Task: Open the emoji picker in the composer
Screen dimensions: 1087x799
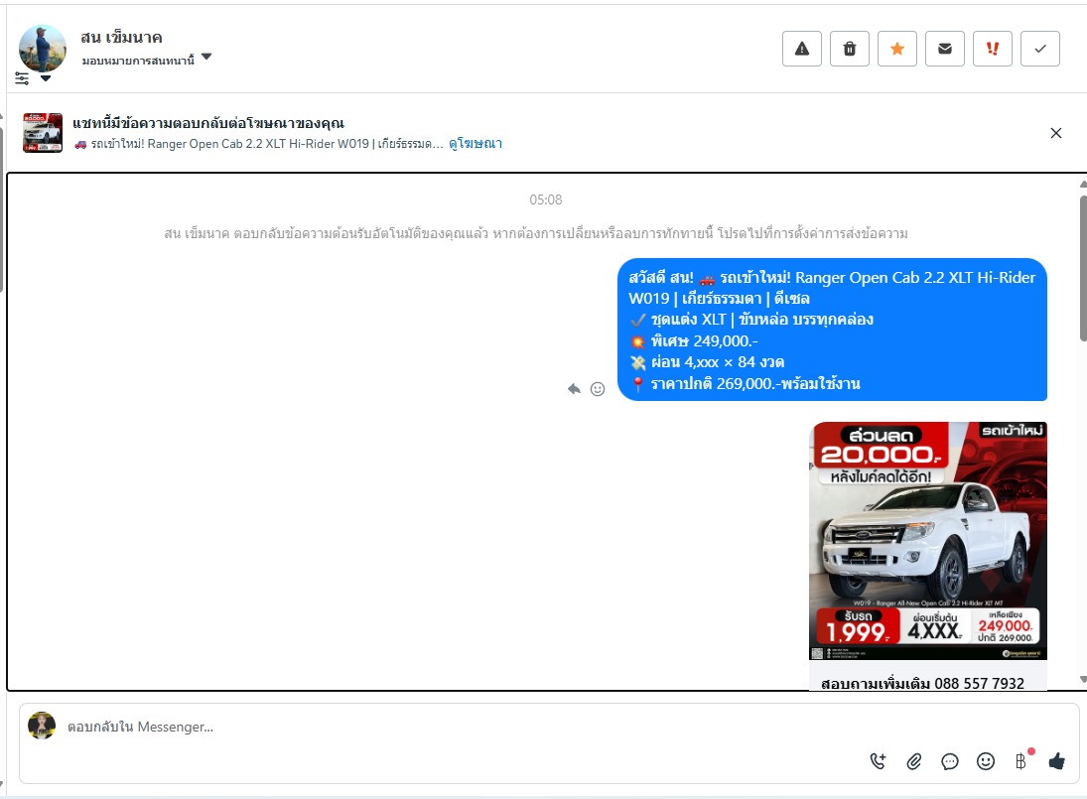Action: [x=985, y=761]
